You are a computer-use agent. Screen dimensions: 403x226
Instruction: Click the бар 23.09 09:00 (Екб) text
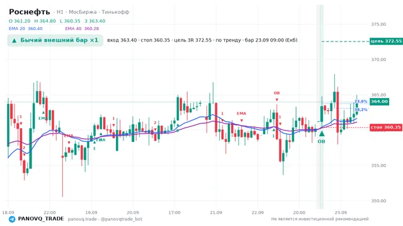pyautogui.click(x=271, y=40)
